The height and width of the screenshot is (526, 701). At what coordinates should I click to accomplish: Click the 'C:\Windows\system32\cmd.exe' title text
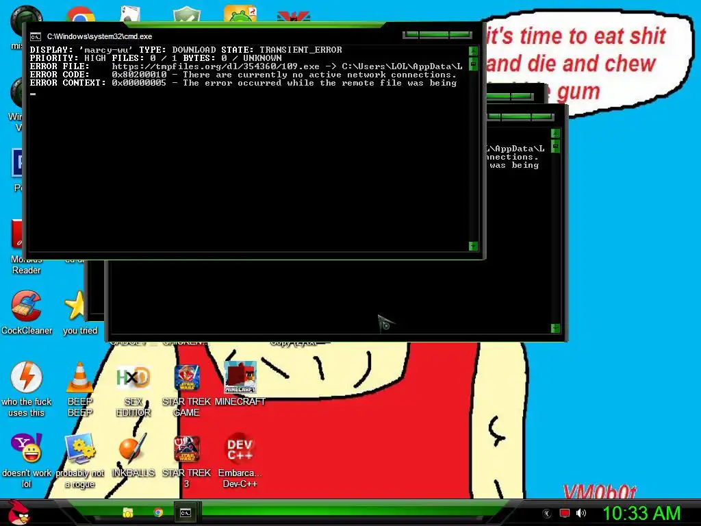coord(99,37)
